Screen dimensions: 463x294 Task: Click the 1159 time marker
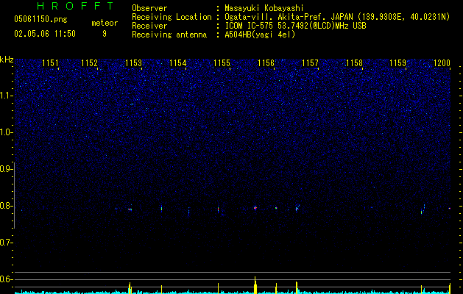coord(398,63)
